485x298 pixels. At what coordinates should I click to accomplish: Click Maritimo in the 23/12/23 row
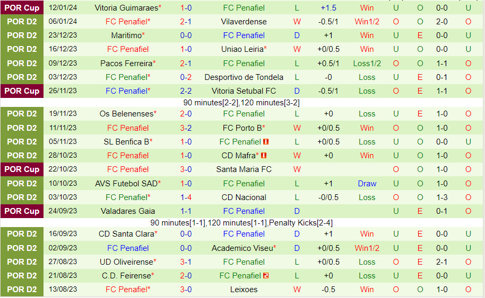coord(126,35)
